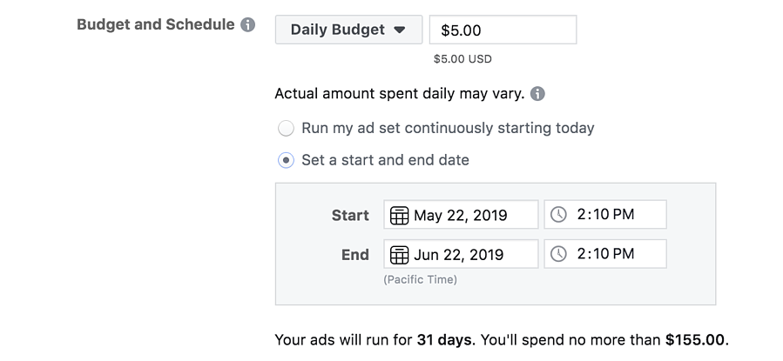
Task: Select Run my ad set continuously option
Action: click(286, 129)
